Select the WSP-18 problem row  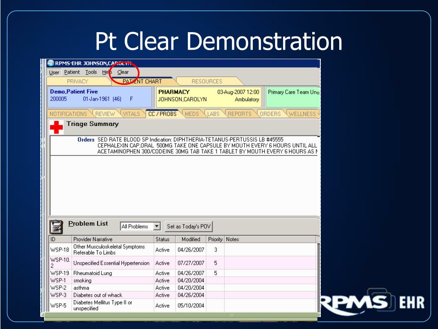[x=183, y=250]
